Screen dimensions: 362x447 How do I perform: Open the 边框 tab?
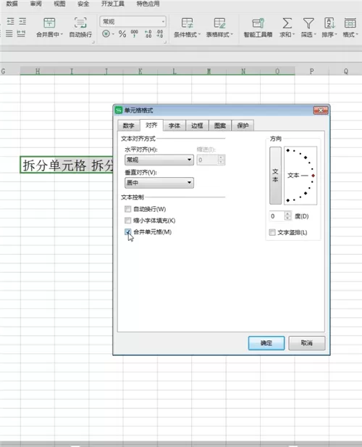(197, 126)
